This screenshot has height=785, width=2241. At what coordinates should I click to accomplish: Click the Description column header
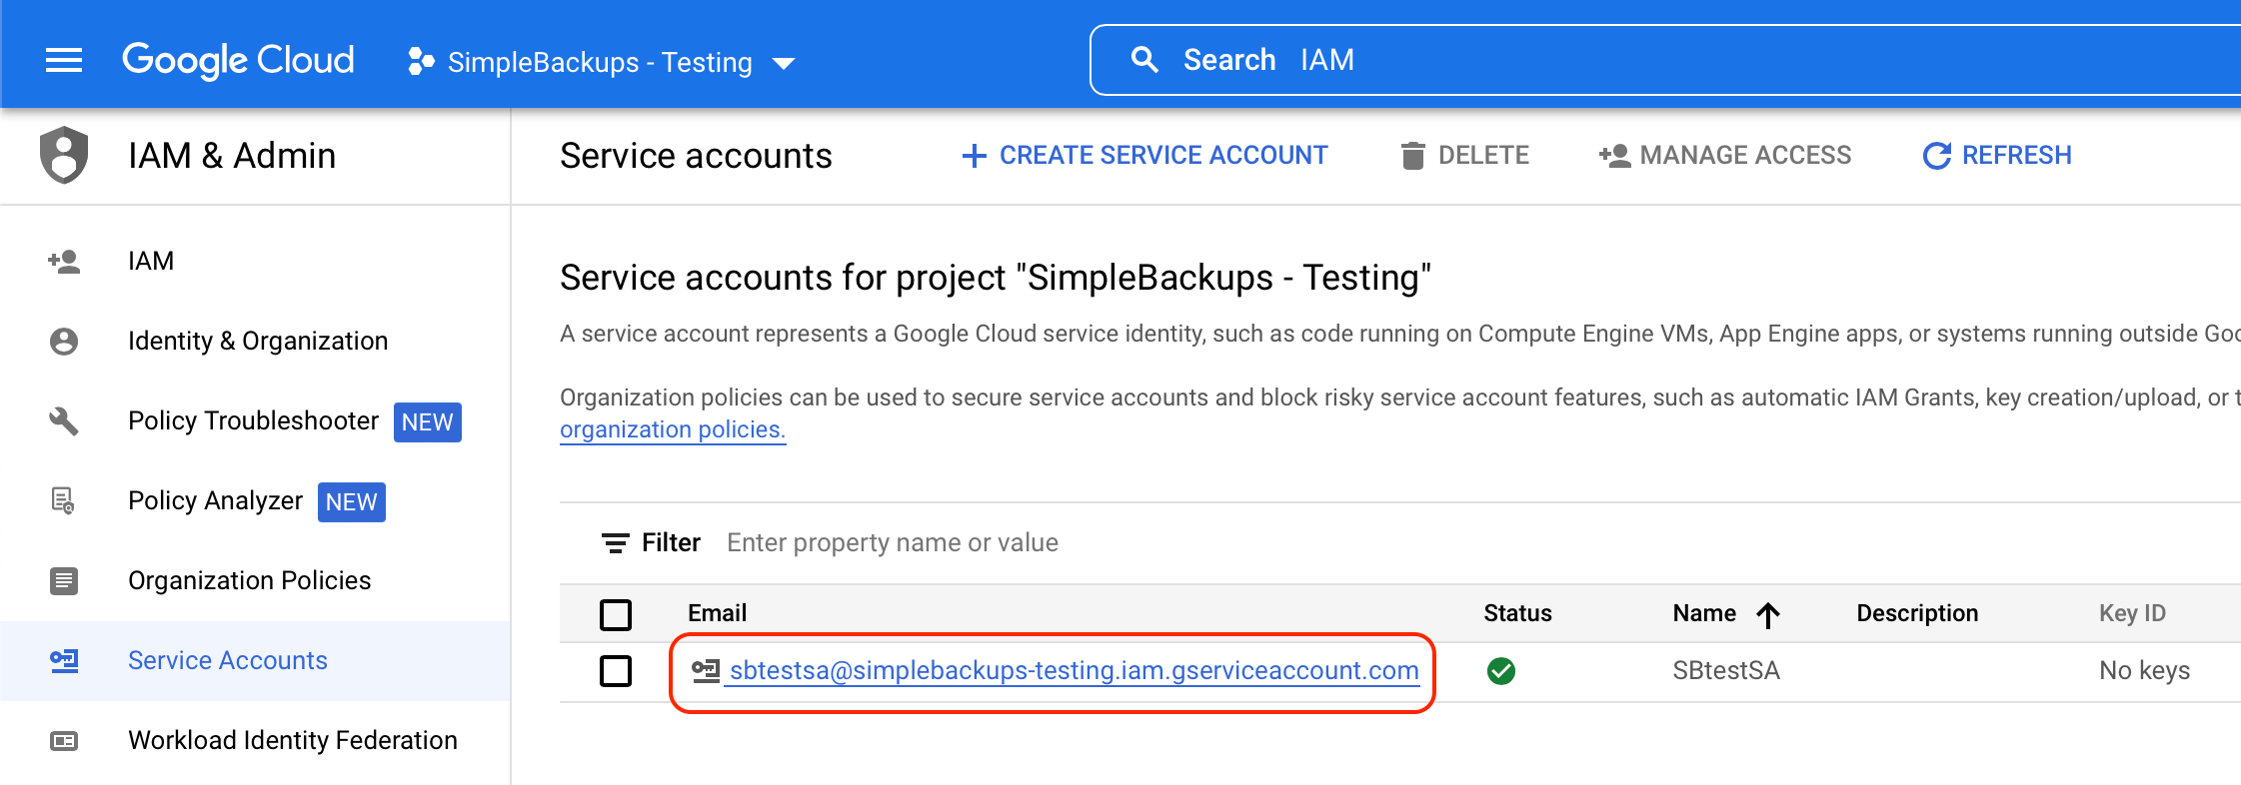1917,613
